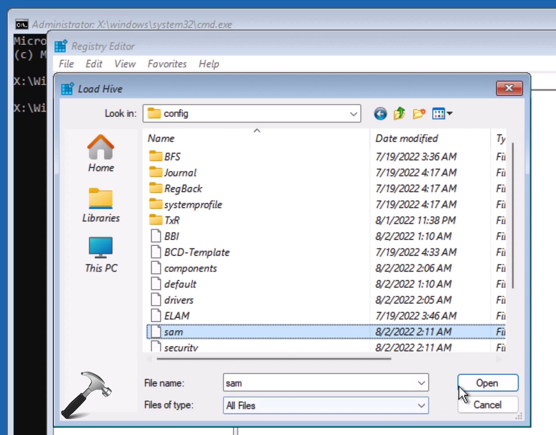Image resolution: width=556 pixels, height=435 pixels.
Task: Go to Home in places sidebar
Action: point(101,154)
